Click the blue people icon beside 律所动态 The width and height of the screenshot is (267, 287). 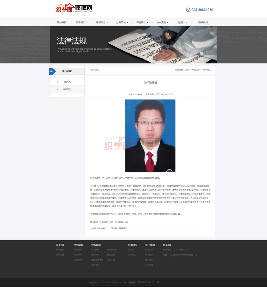point(52,71)
